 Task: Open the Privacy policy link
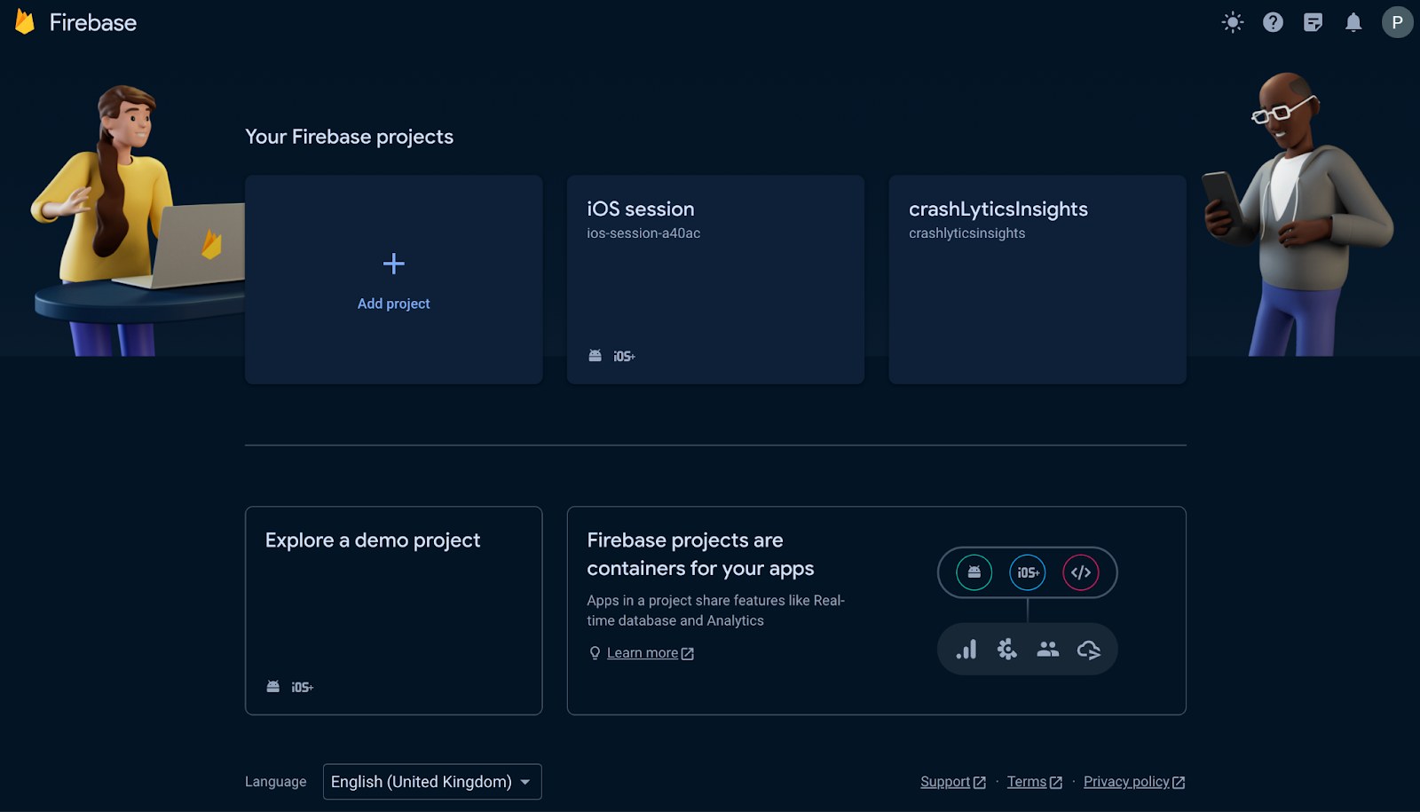[x=1134, y=782]
